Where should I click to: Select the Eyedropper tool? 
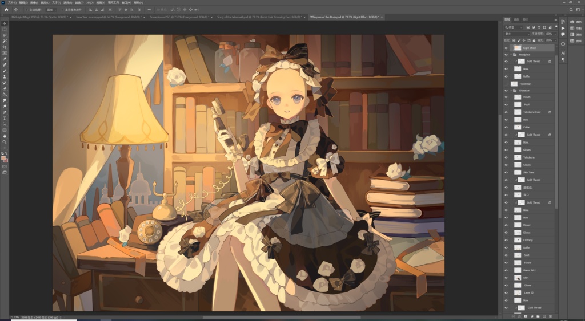[5, 59]
